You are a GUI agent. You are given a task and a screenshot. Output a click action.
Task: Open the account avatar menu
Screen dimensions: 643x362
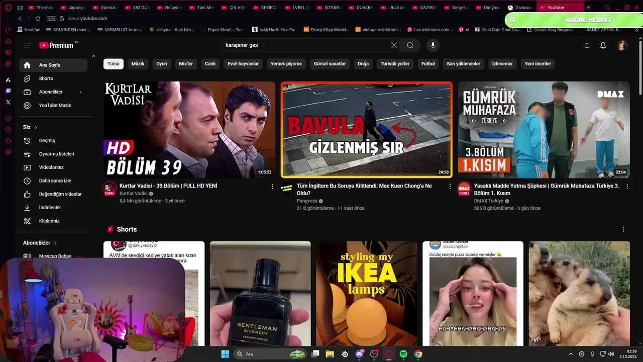coord(622,45)
